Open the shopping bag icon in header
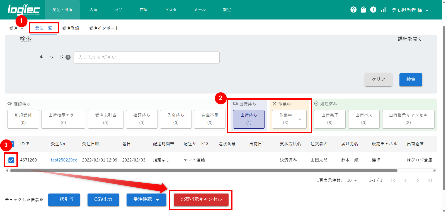The image size is (446, 213). (363, 10)
